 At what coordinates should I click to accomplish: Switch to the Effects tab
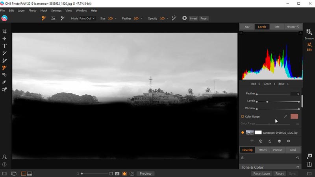tap(262, 150)
